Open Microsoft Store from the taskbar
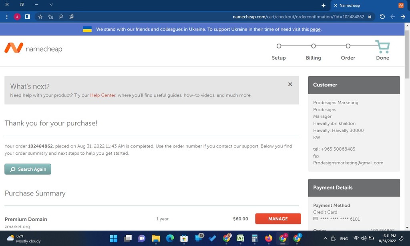The image size is (410, 246). coord(184,238)
